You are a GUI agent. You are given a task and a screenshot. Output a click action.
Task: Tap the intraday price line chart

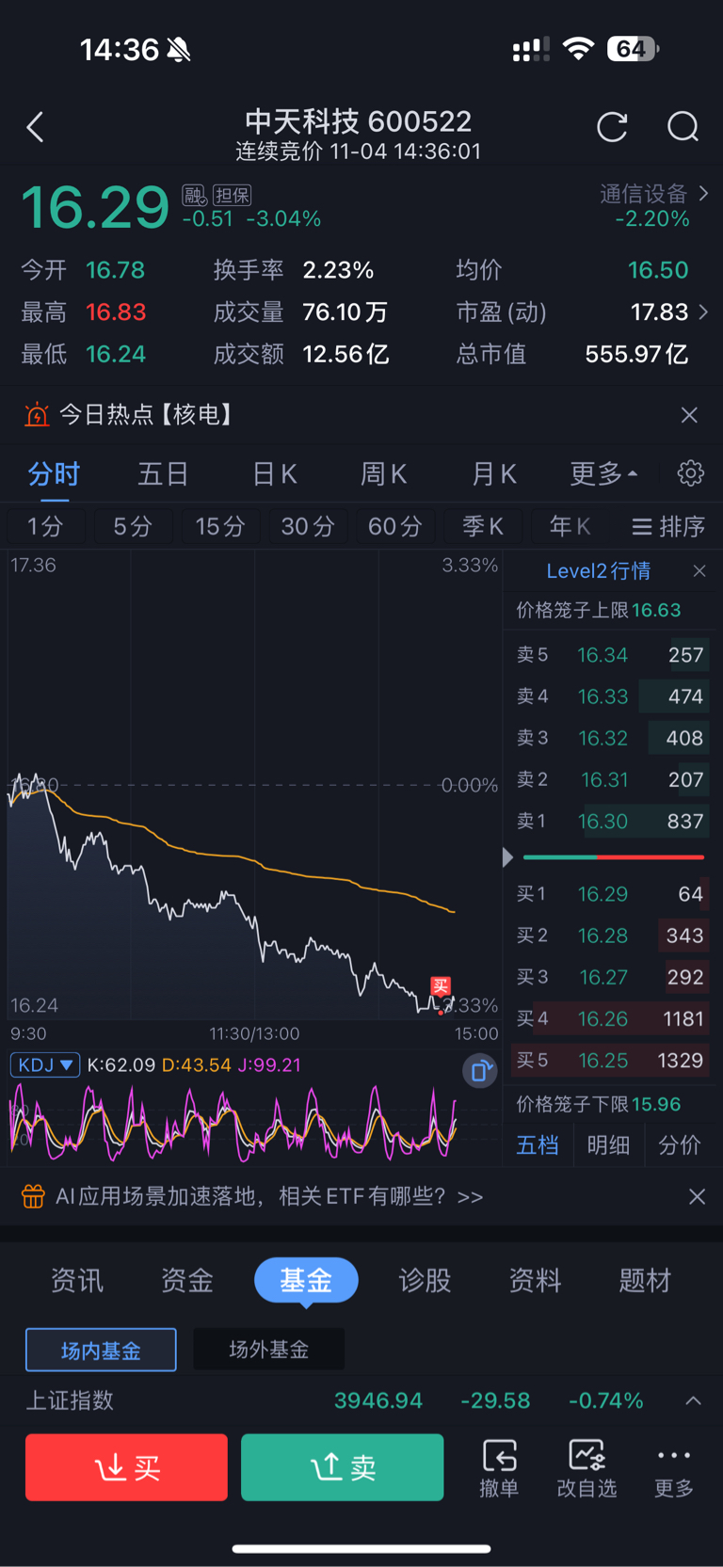click(x=252, y=786)
